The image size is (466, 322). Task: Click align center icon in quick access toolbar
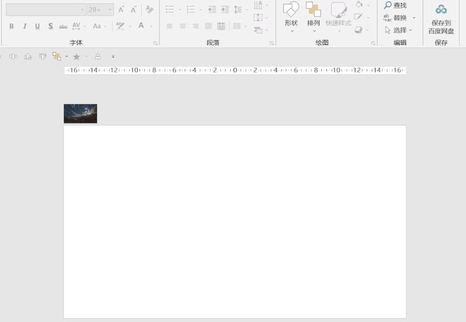click(x=98, y=57)
